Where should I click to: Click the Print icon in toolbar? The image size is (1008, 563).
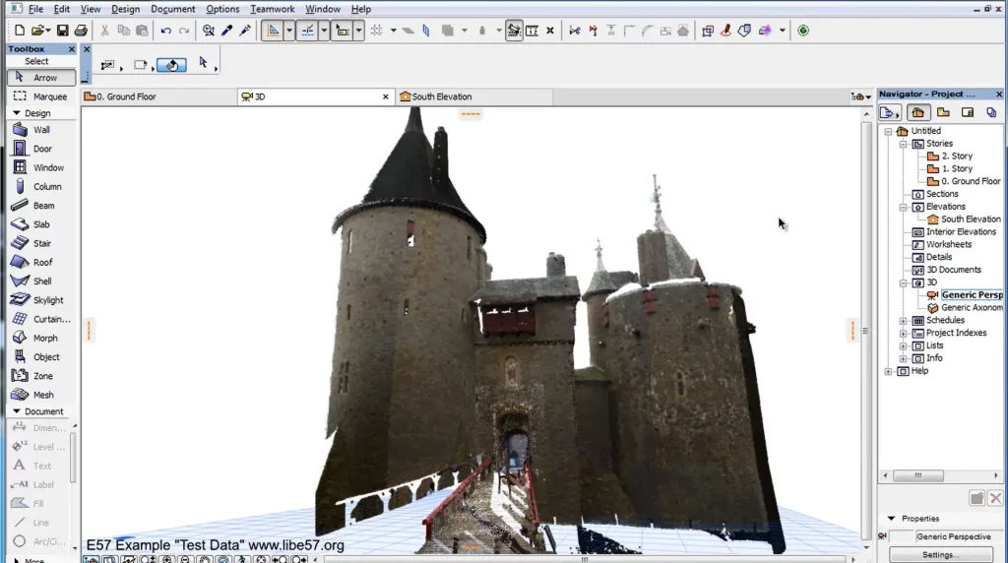point(81,31)
